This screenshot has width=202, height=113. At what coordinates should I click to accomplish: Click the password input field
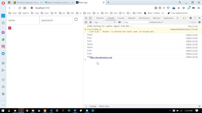(56, 20)
